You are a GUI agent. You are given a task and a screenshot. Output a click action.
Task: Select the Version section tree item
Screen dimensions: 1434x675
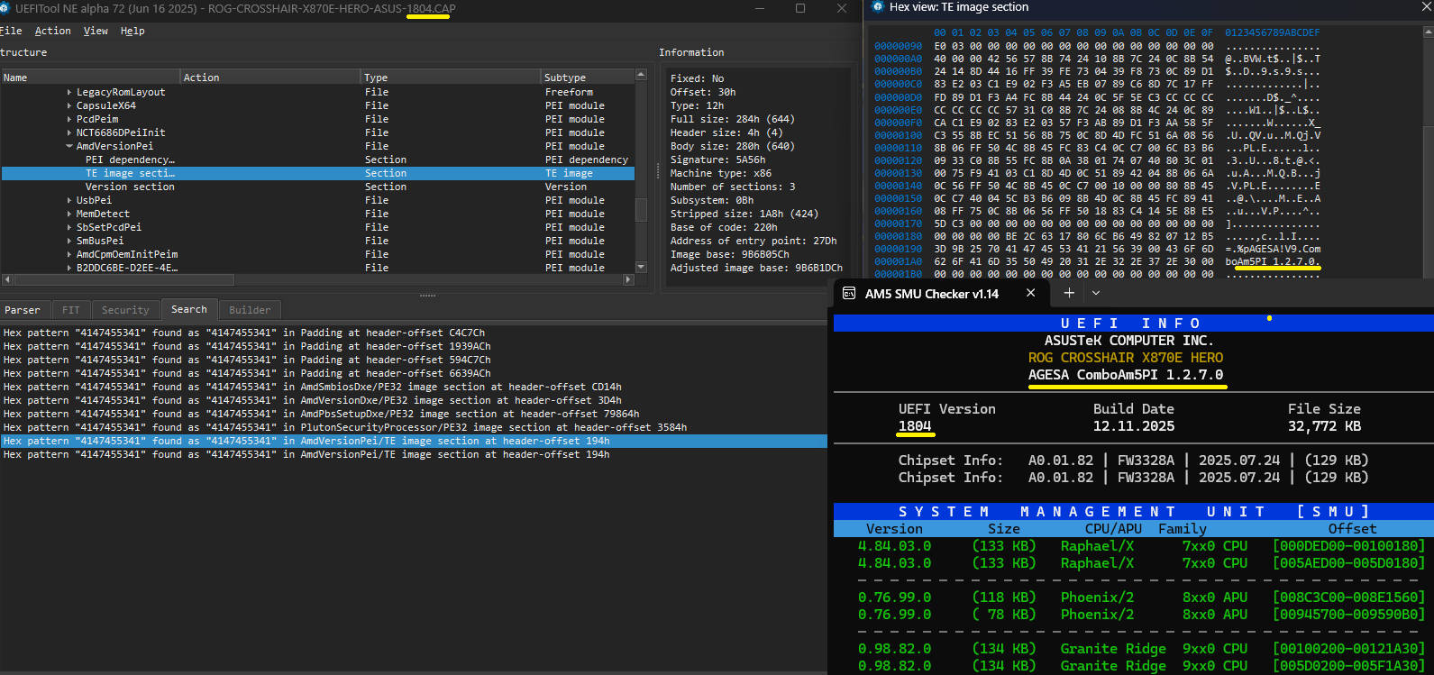(130, 187)
